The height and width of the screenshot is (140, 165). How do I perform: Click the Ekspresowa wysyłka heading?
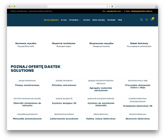[101, 43]
